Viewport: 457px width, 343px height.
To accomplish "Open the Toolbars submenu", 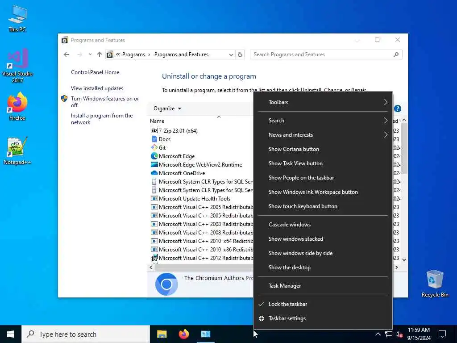I will click(x=323, y=102).
